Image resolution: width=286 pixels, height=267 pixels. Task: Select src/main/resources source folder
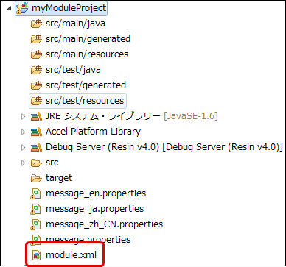[x=87, y=54]
